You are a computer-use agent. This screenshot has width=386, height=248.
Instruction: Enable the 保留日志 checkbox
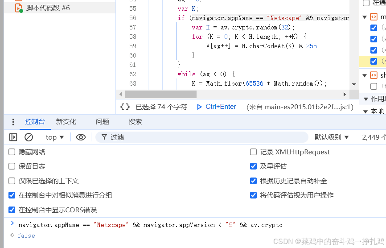12,166
